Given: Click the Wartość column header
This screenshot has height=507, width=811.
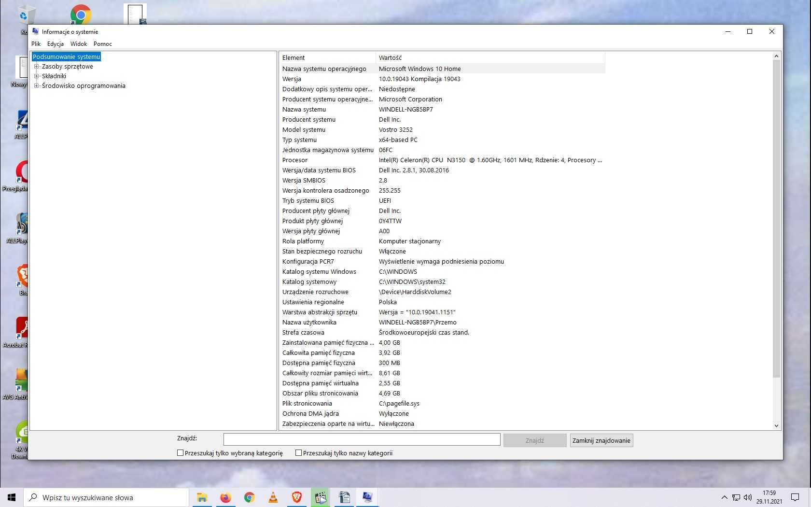Looking at the screenshot, I should pos(490,57).
